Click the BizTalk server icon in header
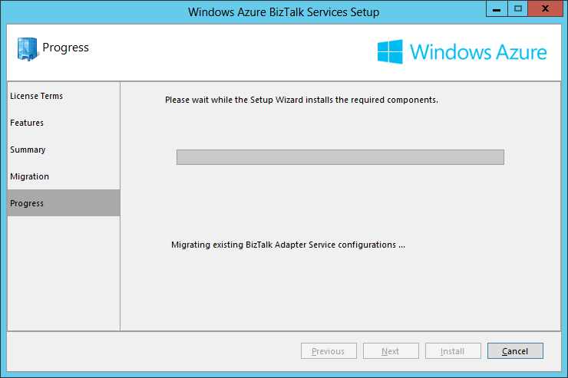Viewport: 568px width, 378px height. (x=27, y=48)
